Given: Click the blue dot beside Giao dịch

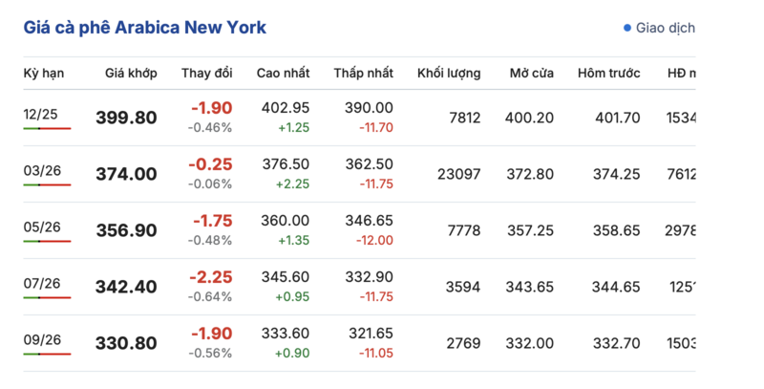Looking at the screenshot, I should tap(627, 28).
